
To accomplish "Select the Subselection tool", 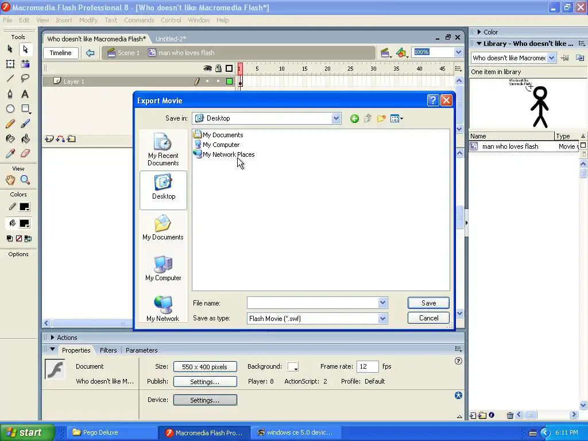I will [25, 49].
